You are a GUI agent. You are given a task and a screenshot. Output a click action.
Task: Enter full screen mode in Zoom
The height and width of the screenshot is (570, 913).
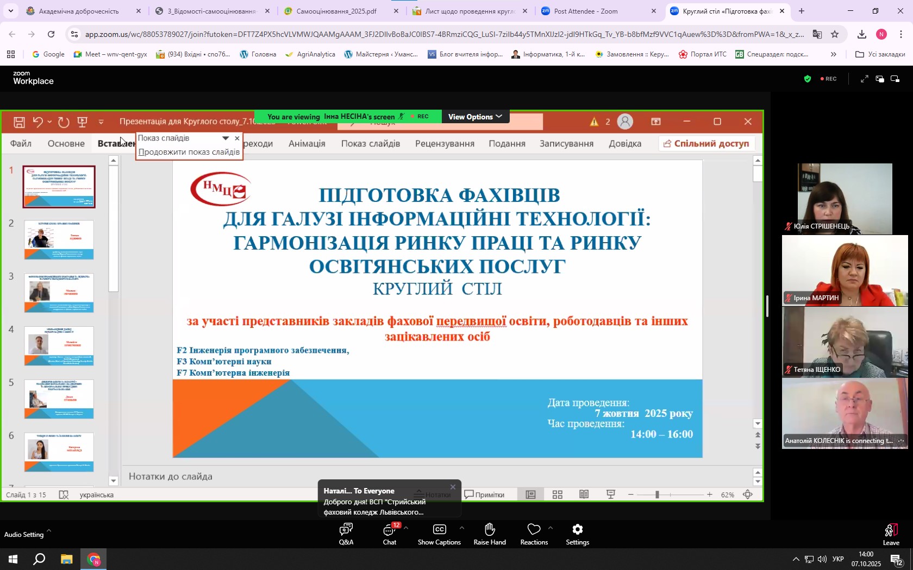(864, 79)
